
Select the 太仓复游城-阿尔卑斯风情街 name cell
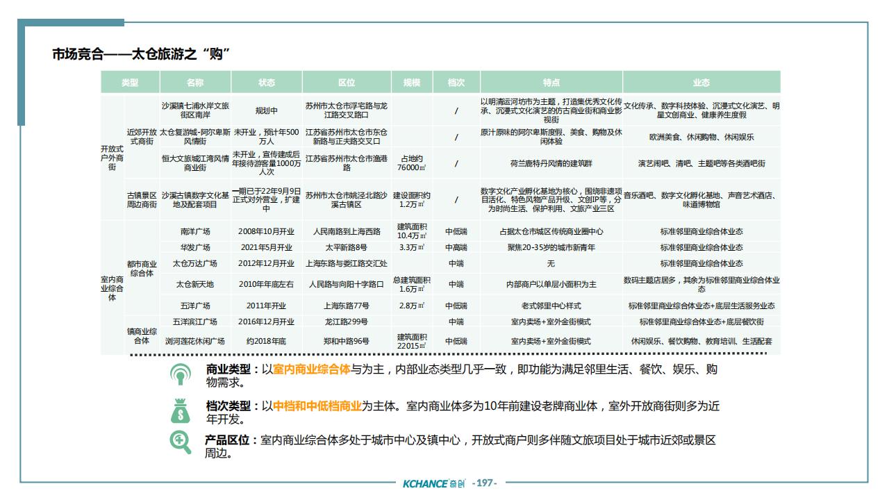click(195, 136)
